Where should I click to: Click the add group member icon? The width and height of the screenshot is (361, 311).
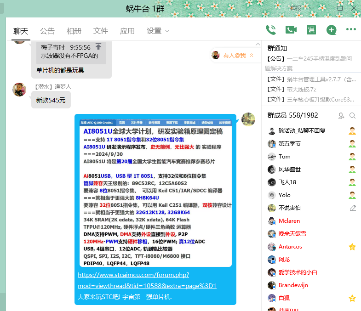(341, 115)
